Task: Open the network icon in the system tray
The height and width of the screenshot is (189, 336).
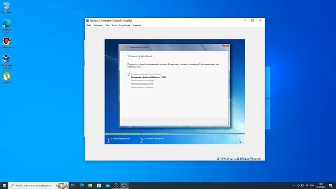Action: tap(302, 185)
